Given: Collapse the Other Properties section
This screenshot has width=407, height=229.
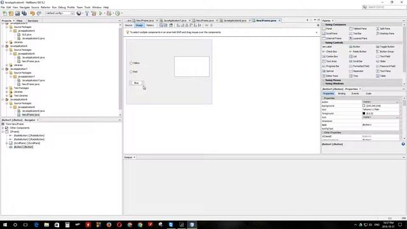Looking at the screenshot, I should pyautogui.click(x=324, y=133).
